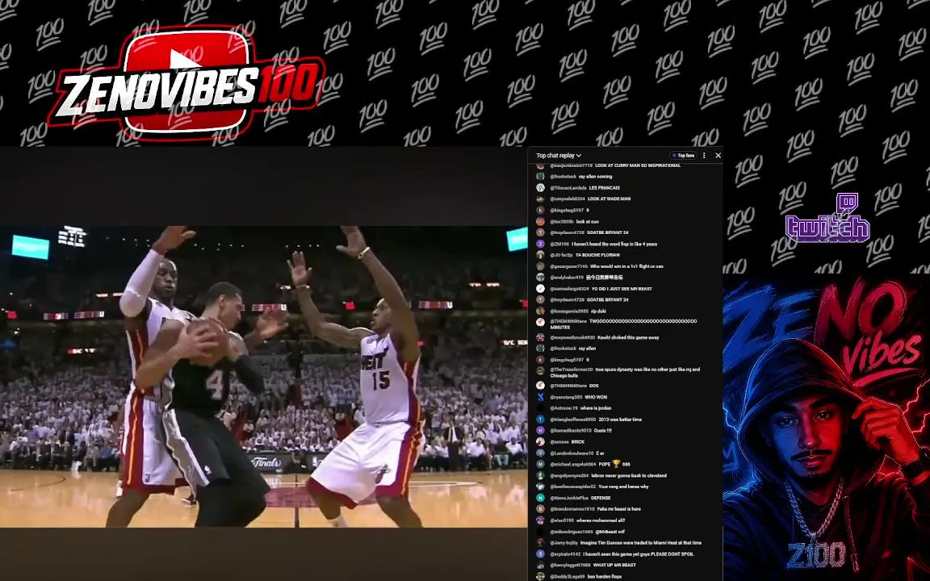Click username @ryanxiang355
930x581 pixels.
coord(566,397)
